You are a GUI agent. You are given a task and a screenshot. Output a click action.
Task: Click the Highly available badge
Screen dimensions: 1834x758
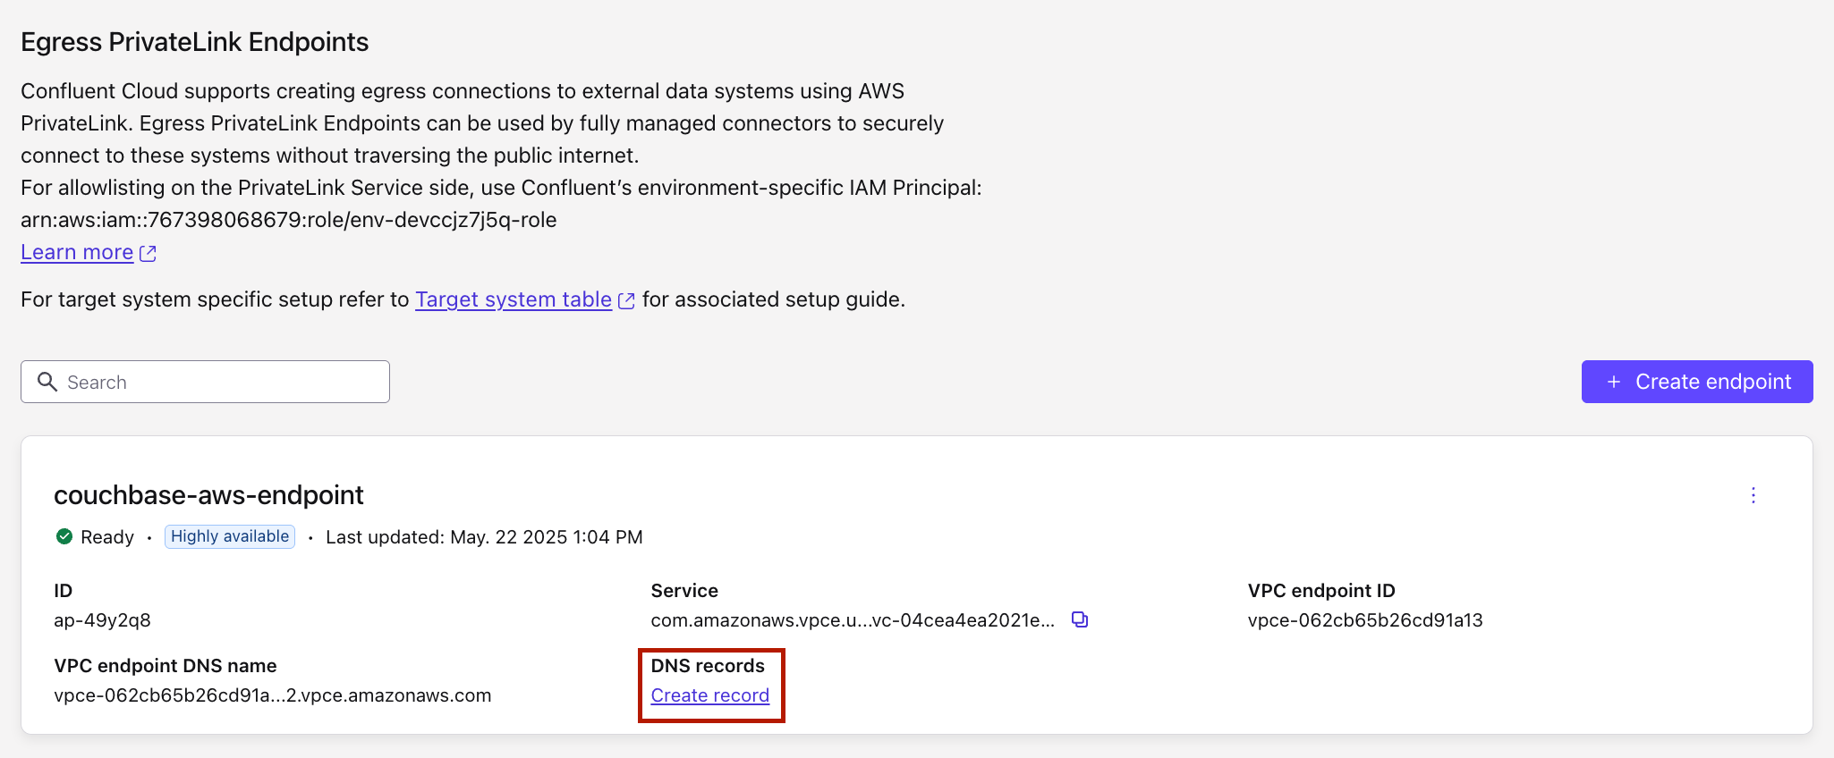point(230,536)
